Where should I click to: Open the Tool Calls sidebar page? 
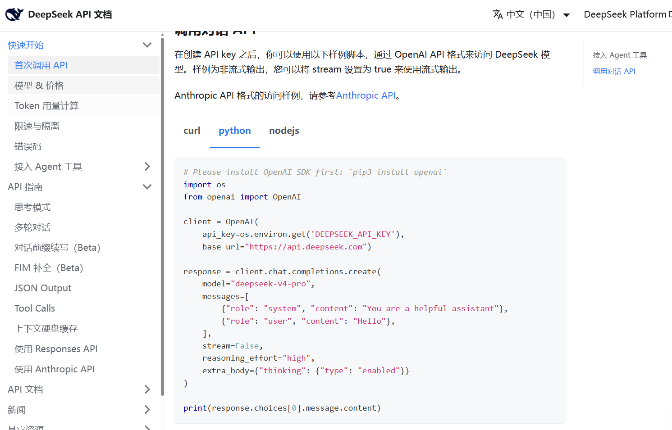[83, 308]
